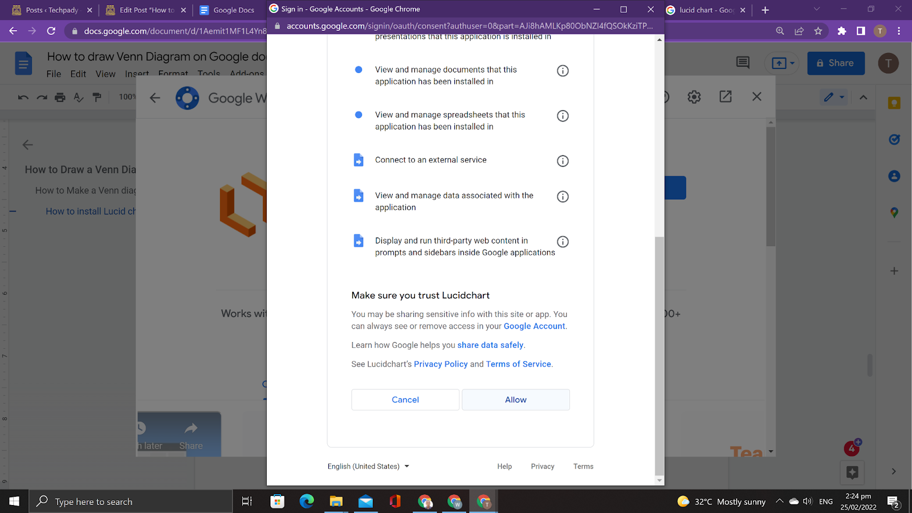
Task: Print the document using the printer icon
Action: [60, 97]
